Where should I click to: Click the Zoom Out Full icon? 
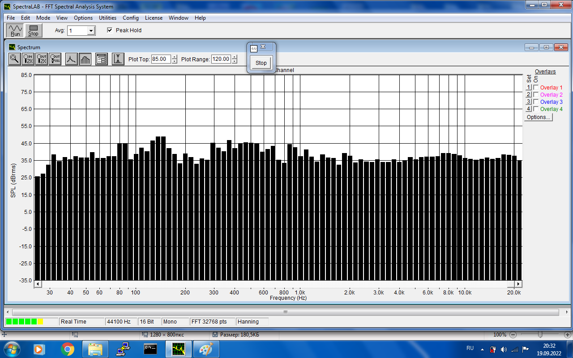click(55, 59)
